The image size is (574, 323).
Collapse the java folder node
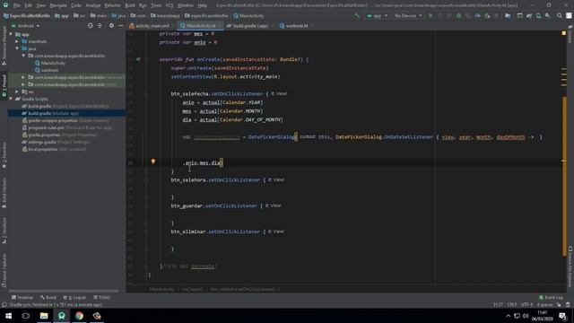[x=17, y=48]
